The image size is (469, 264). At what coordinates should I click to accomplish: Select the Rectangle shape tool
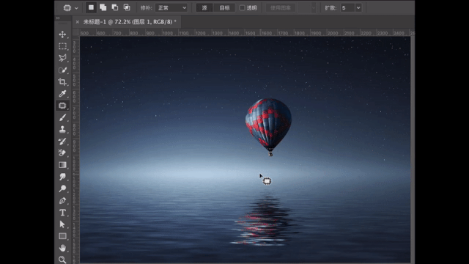(x=62, y=236)
